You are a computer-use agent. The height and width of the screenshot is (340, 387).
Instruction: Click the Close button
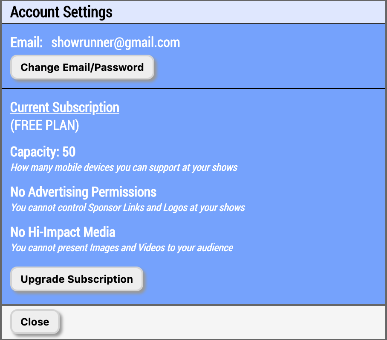[35, 322]
